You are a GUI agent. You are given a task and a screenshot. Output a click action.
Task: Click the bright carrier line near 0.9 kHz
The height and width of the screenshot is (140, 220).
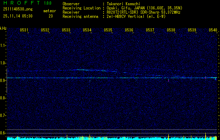(x=112, y=78)
